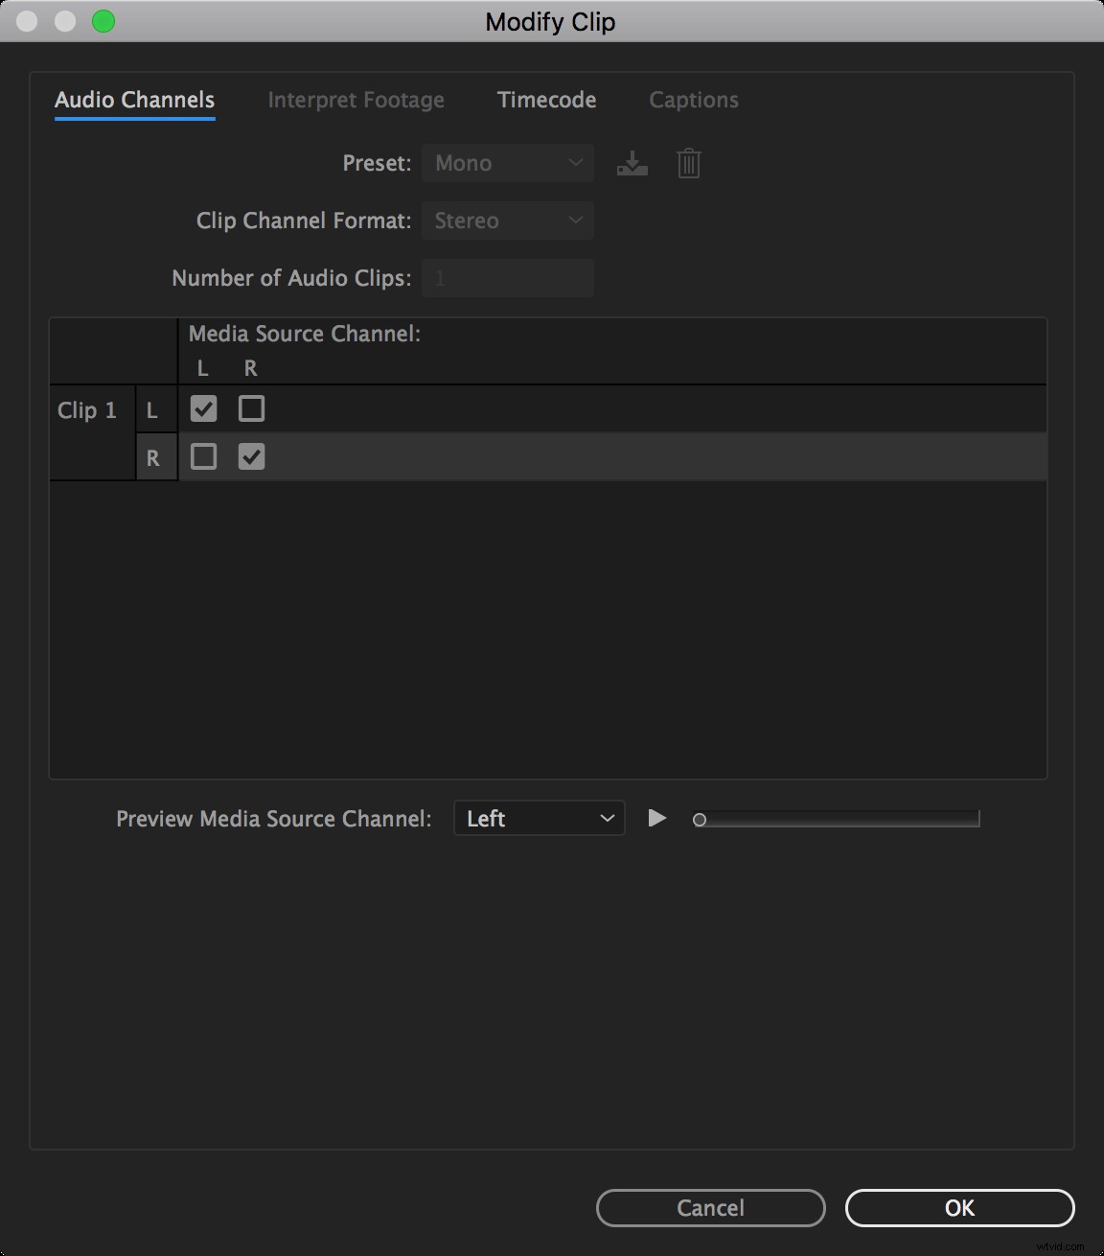1104x1256 pixels.
Task: Check the R source channel for output L
Action: point(251,408)
